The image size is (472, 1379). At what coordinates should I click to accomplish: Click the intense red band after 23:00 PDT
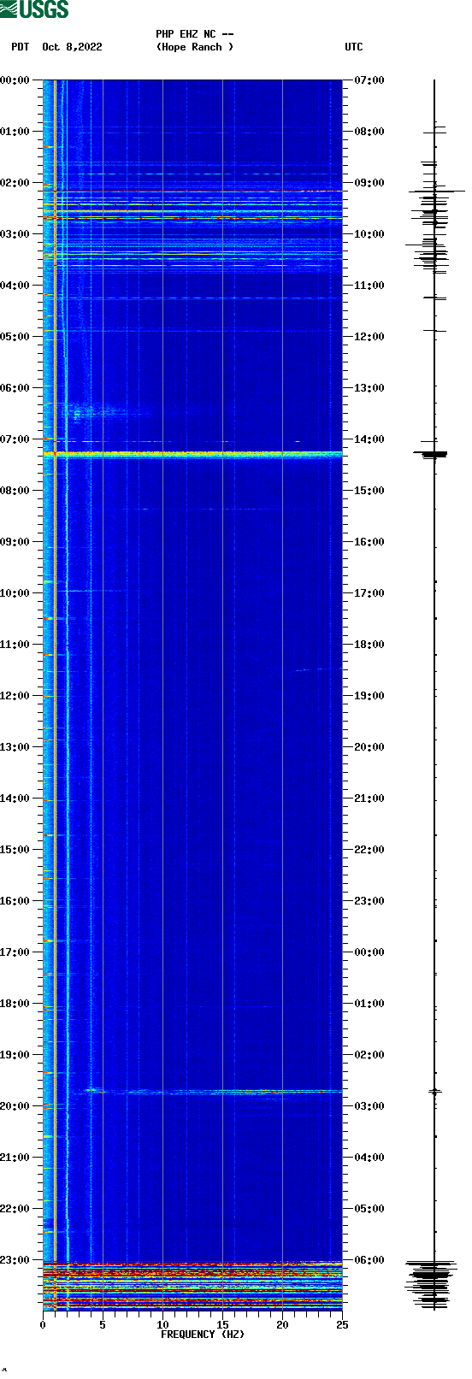click(x=192, y=1274)
